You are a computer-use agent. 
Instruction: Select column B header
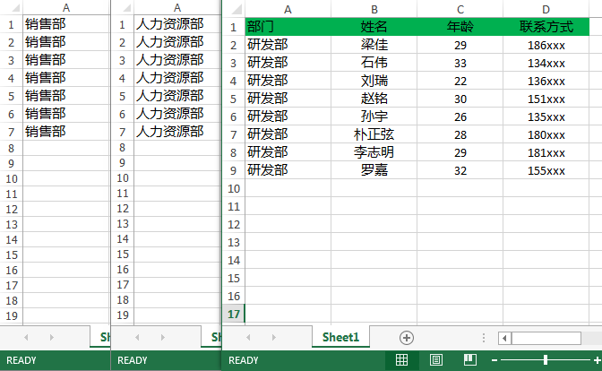click(374, 9)
